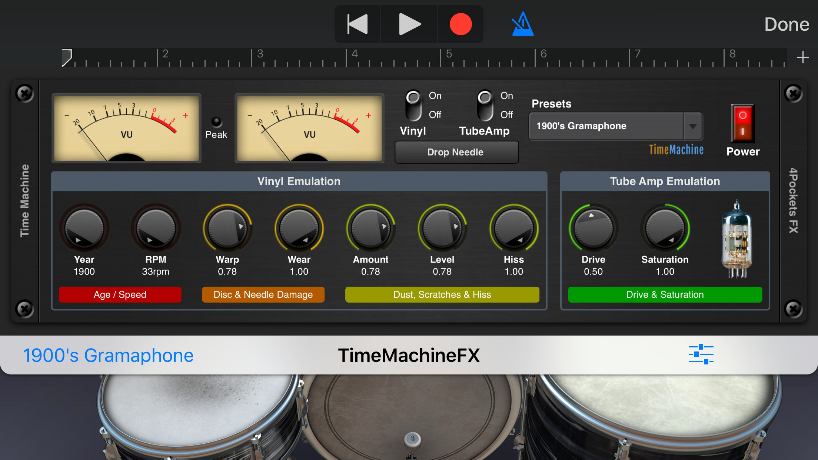818x460 pixels.
Task: Toggle the metronome icon
Action: coord(522,24)
